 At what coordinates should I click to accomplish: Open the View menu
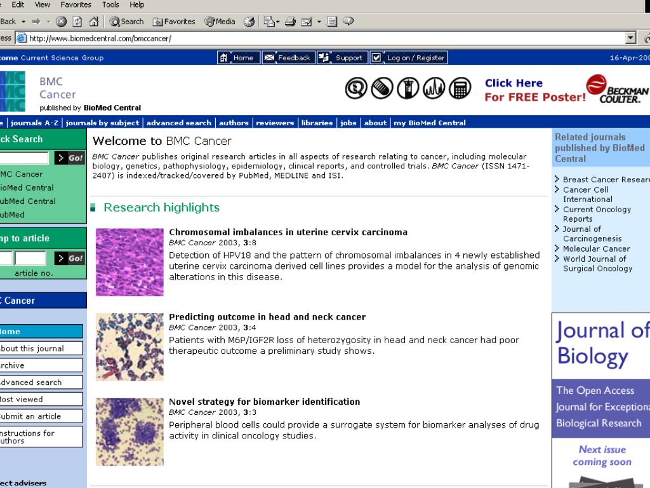pos(43,4)
